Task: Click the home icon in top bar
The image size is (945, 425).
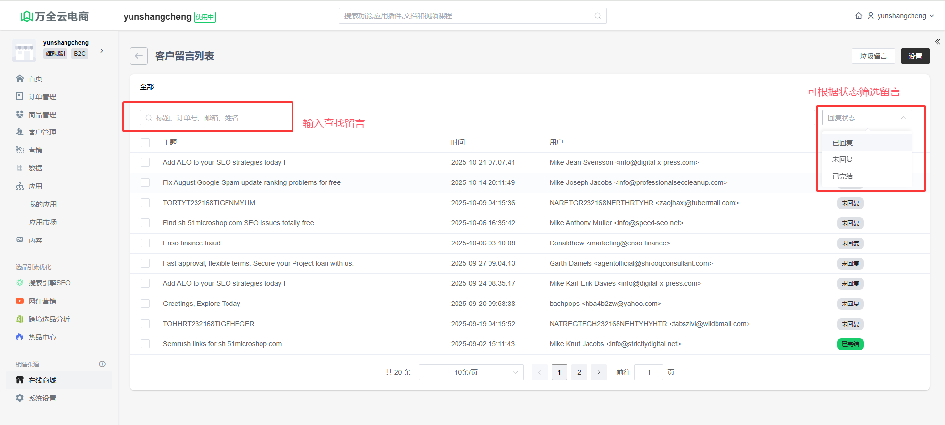Action: pos(858,16)
